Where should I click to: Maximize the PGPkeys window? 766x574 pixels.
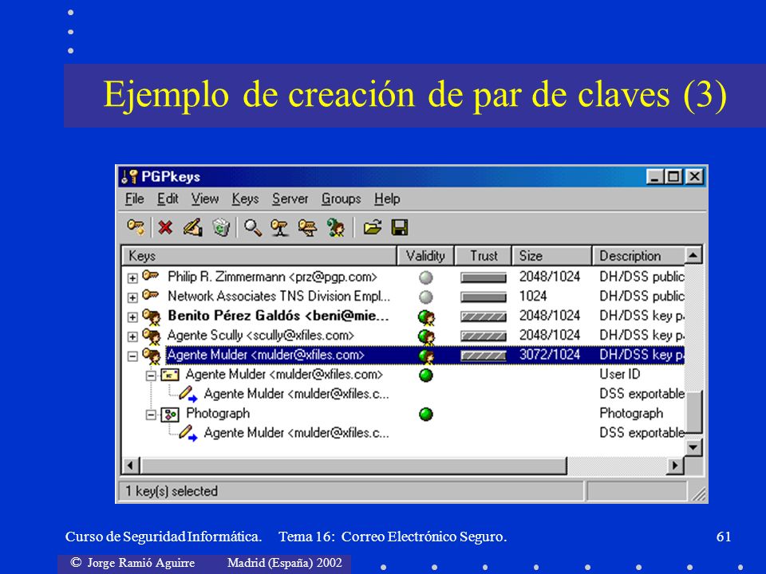675,177
